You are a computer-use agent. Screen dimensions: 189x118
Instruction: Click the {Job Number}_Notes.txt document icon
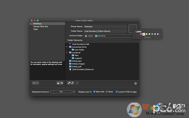tap(70, 69)
